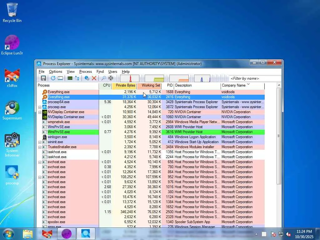Click the Save toolbar icon
Viewport: 320px width, 240px height.
coord(43,78)
